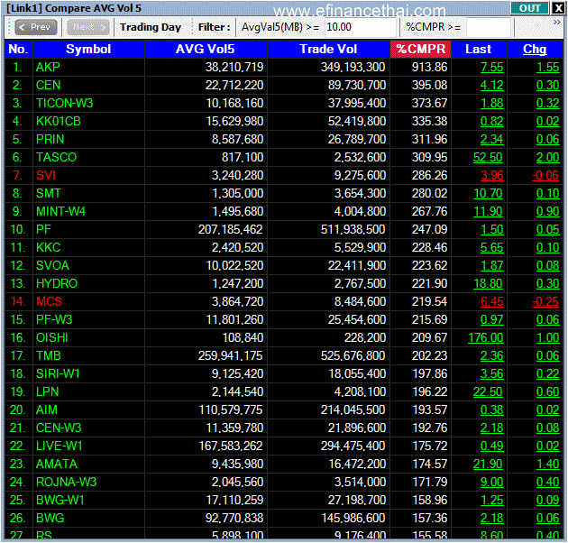Viewport: 568px width, 543px height.
Task: Select the TASCO symbol
Action: 56,157
